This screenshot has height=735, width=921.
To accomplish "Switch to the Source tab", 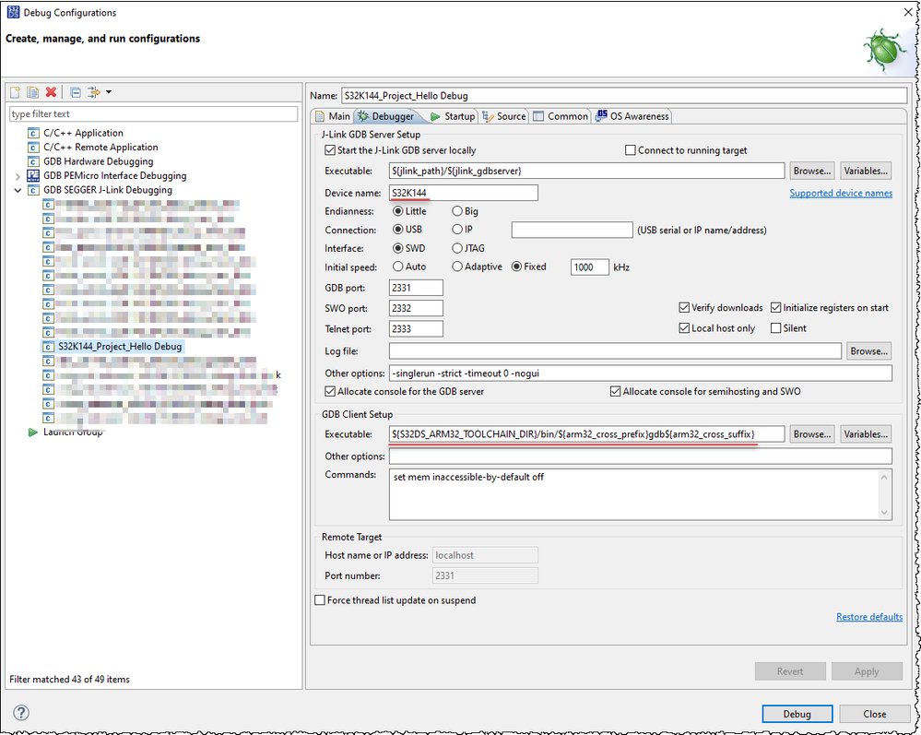I will (x=504, y=116).
